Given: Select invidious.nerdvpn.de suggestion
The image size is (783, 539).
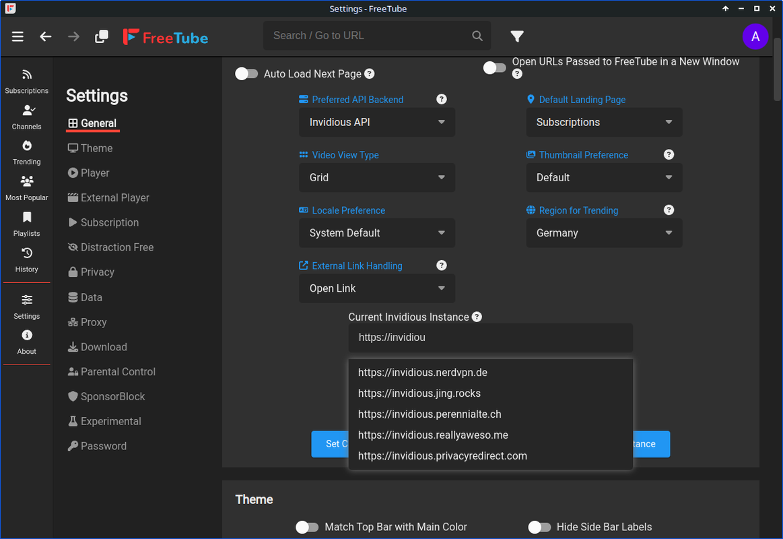Looking at the screenshot, I should pyautogui.click(x=490, y=373).
